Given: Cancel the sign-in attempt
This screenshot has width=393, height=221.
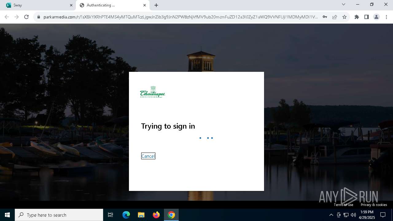Looking at the screenshot, I should click(148, 156).
